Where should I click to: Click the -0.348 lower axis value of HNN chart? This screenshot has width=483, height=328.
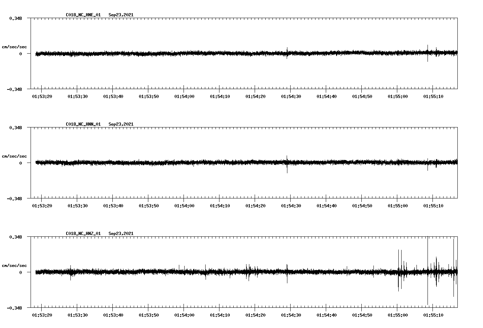pyautogui.click(x=14, y=198)
